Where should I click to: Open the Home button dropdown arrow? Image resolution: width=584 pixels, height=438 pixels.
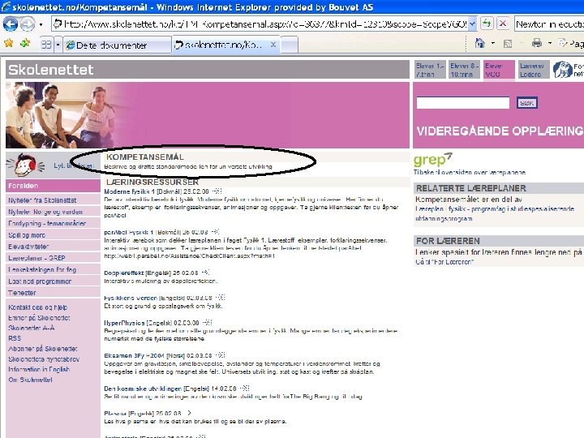[493, 44]
